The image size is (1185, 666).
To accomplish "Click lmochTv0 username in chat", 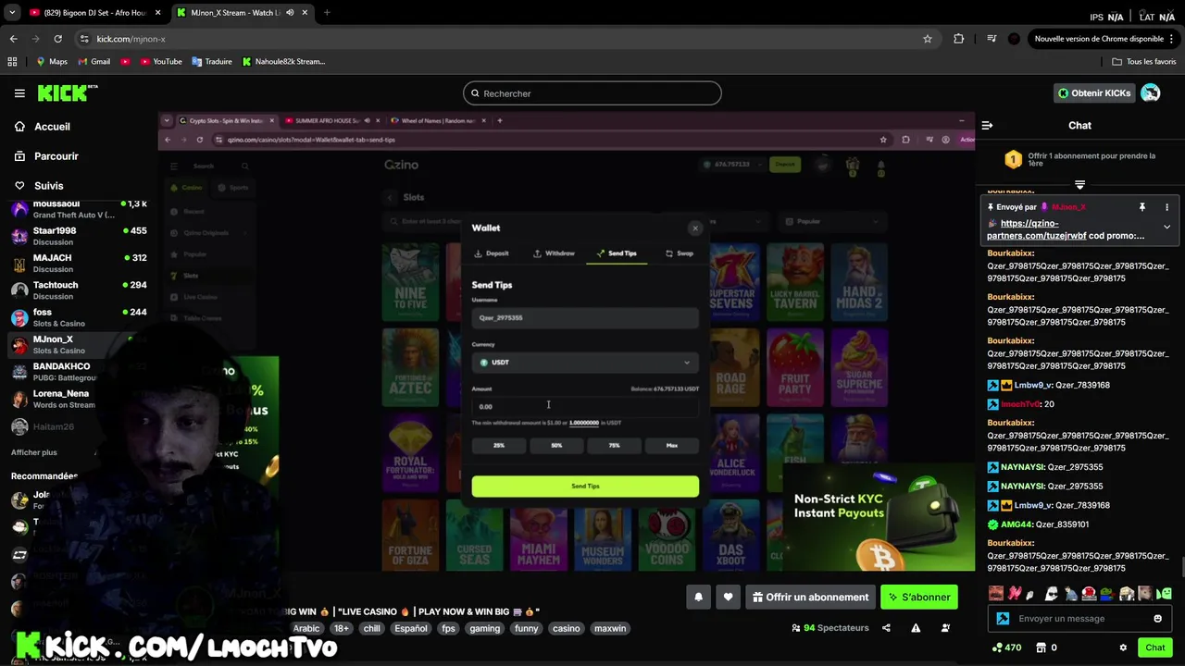I will click(x=1020, y=404).
